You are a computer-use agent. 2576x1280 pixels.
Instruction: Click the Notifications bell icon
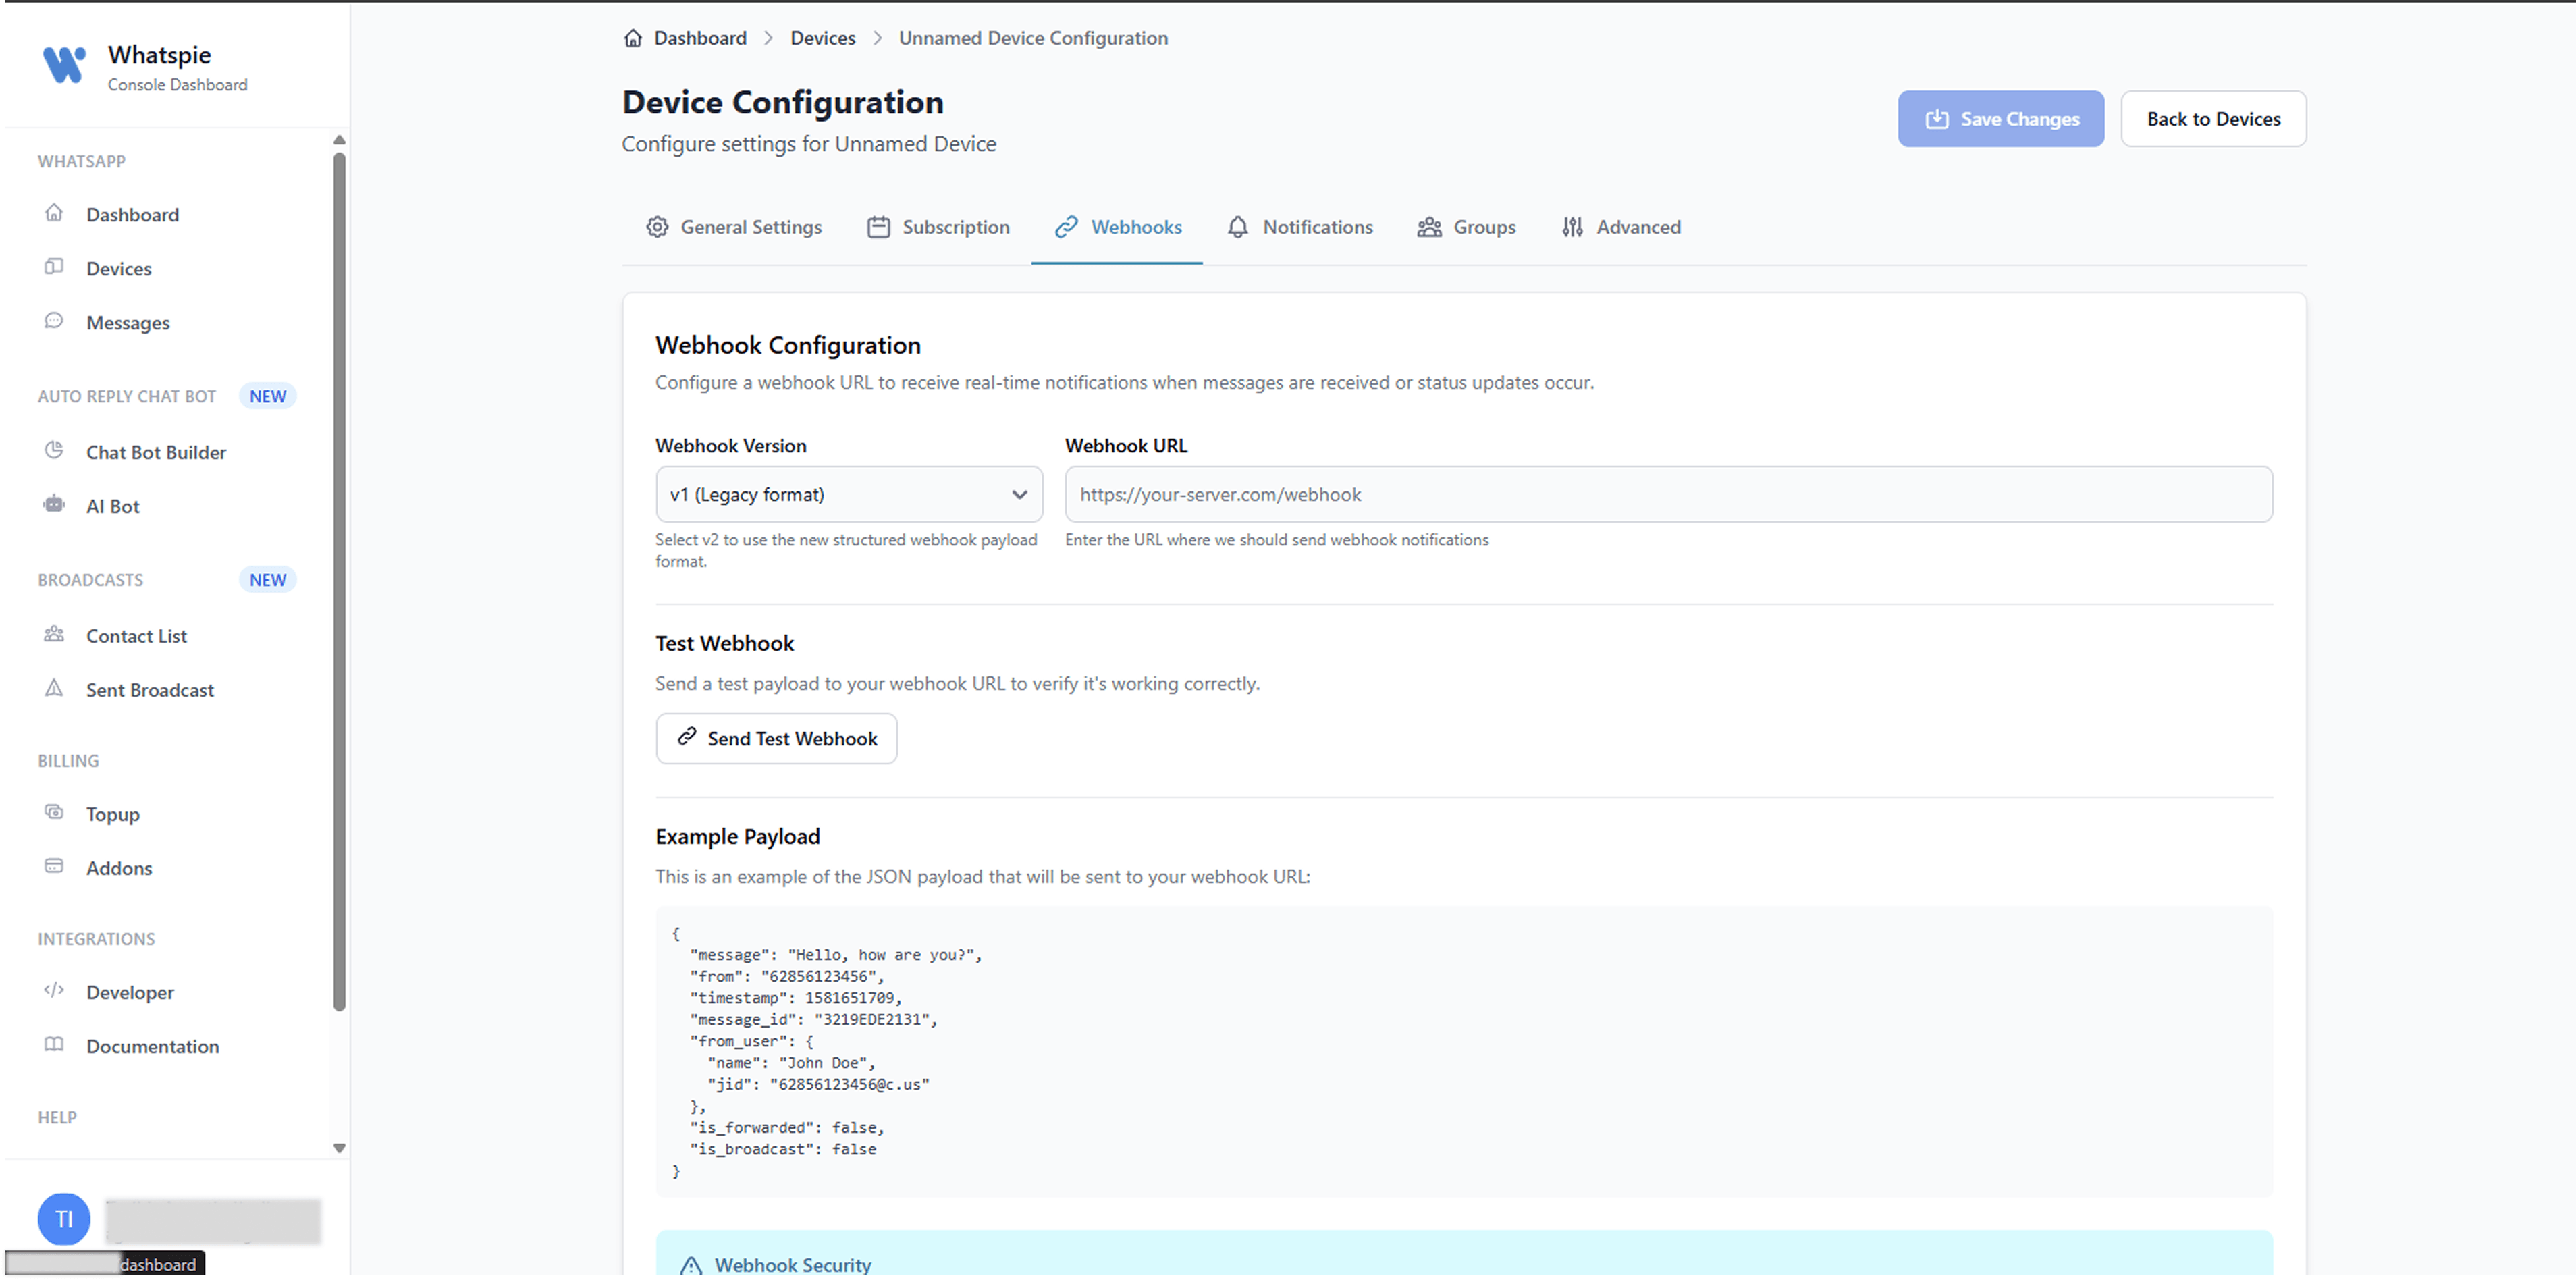pyautogui.click(x=1238, y=227)
